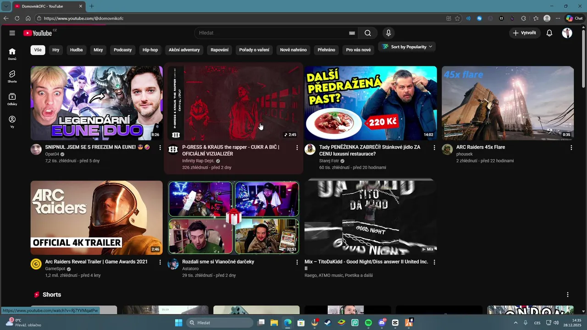This screenshot has height=330, width=587.
Task: Select the Přehráno filter chip
Action: click(x=326, y=50)
